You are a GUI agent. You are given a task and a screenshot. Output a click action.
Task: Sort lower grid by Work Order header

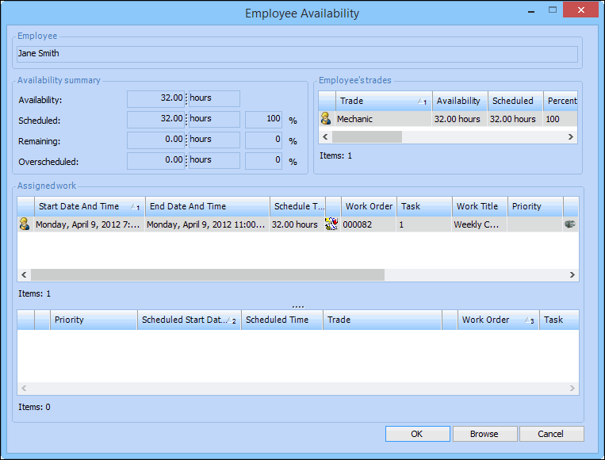tap(498, 320)
